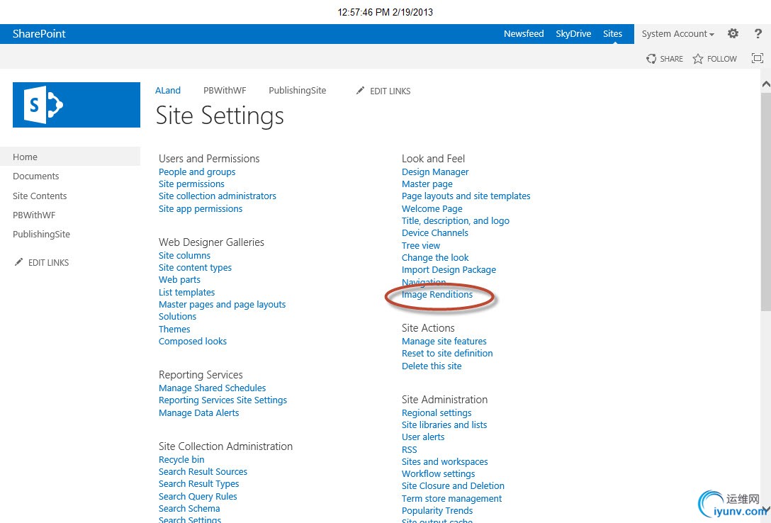Click the SharePoint site logo
Viewport: 771px width, 523px height.
coord(77,105)
